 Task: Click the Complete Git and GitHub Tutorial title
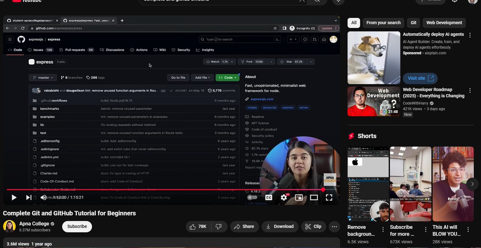point(69,213)
